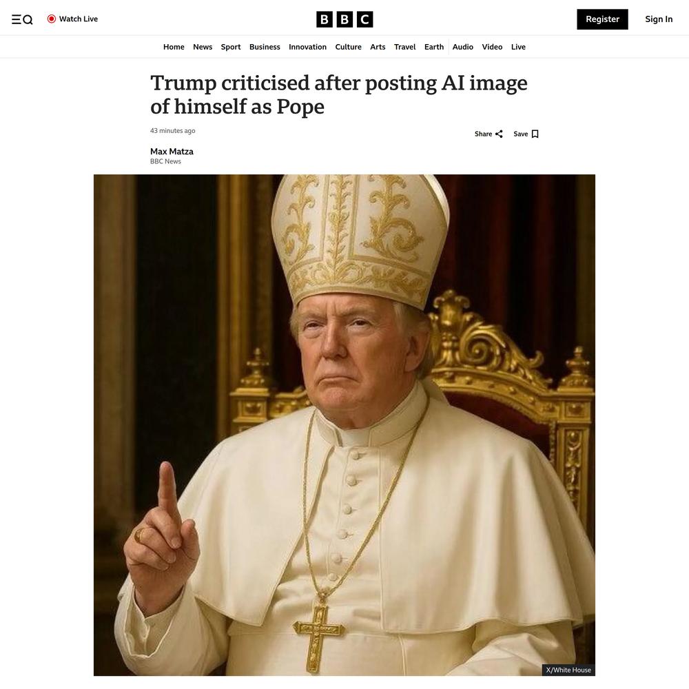
Task: Open the Sport section
Action: (231, 47)
